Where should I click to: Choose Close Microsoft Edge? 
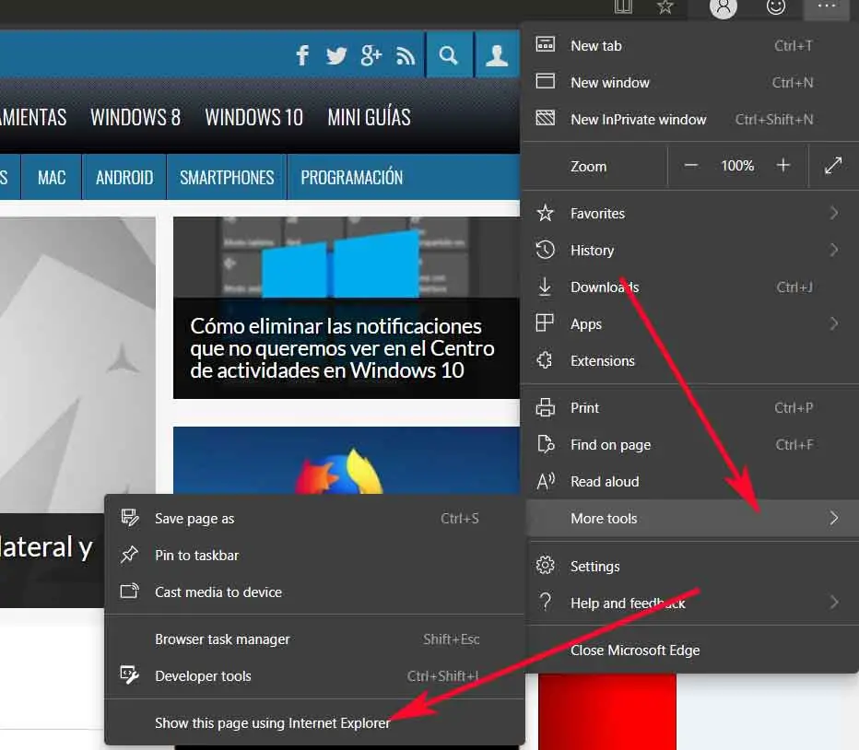690,650
